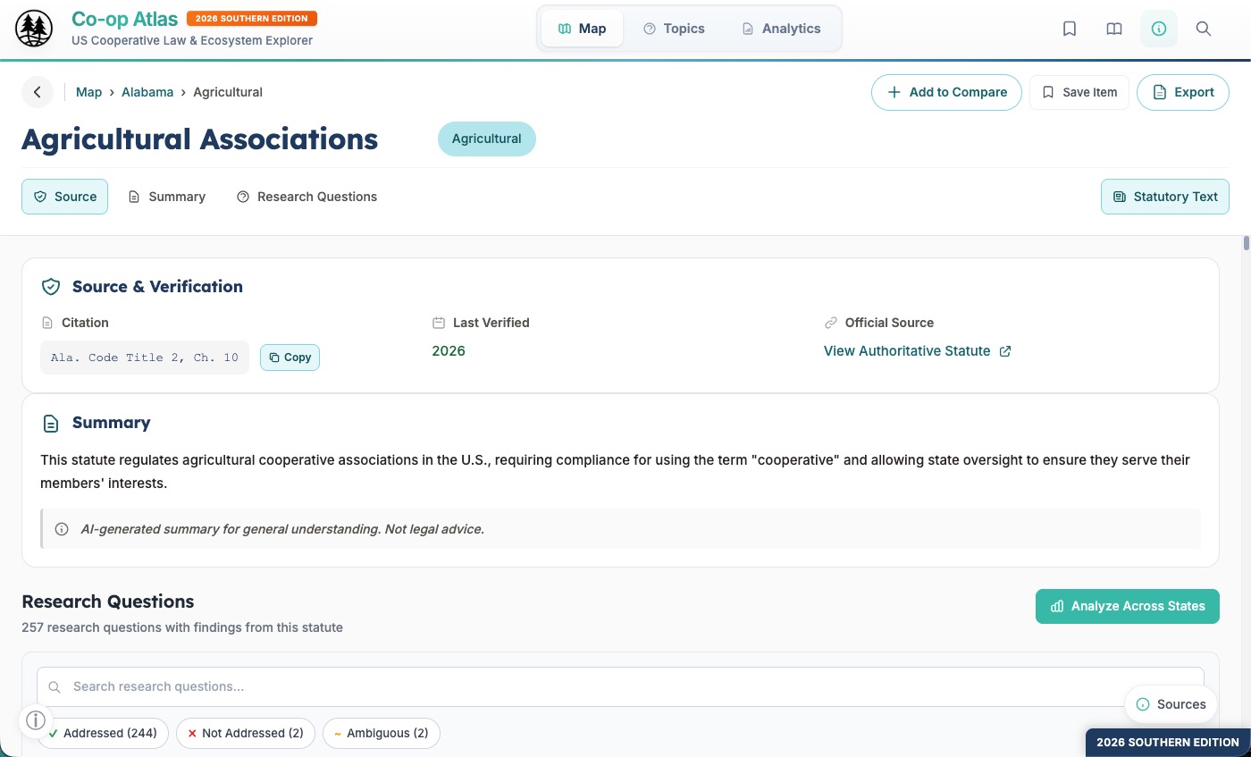Click the floating info icon at bottom-left
Screen dimensions: 1251x757
tap(36, 719)
